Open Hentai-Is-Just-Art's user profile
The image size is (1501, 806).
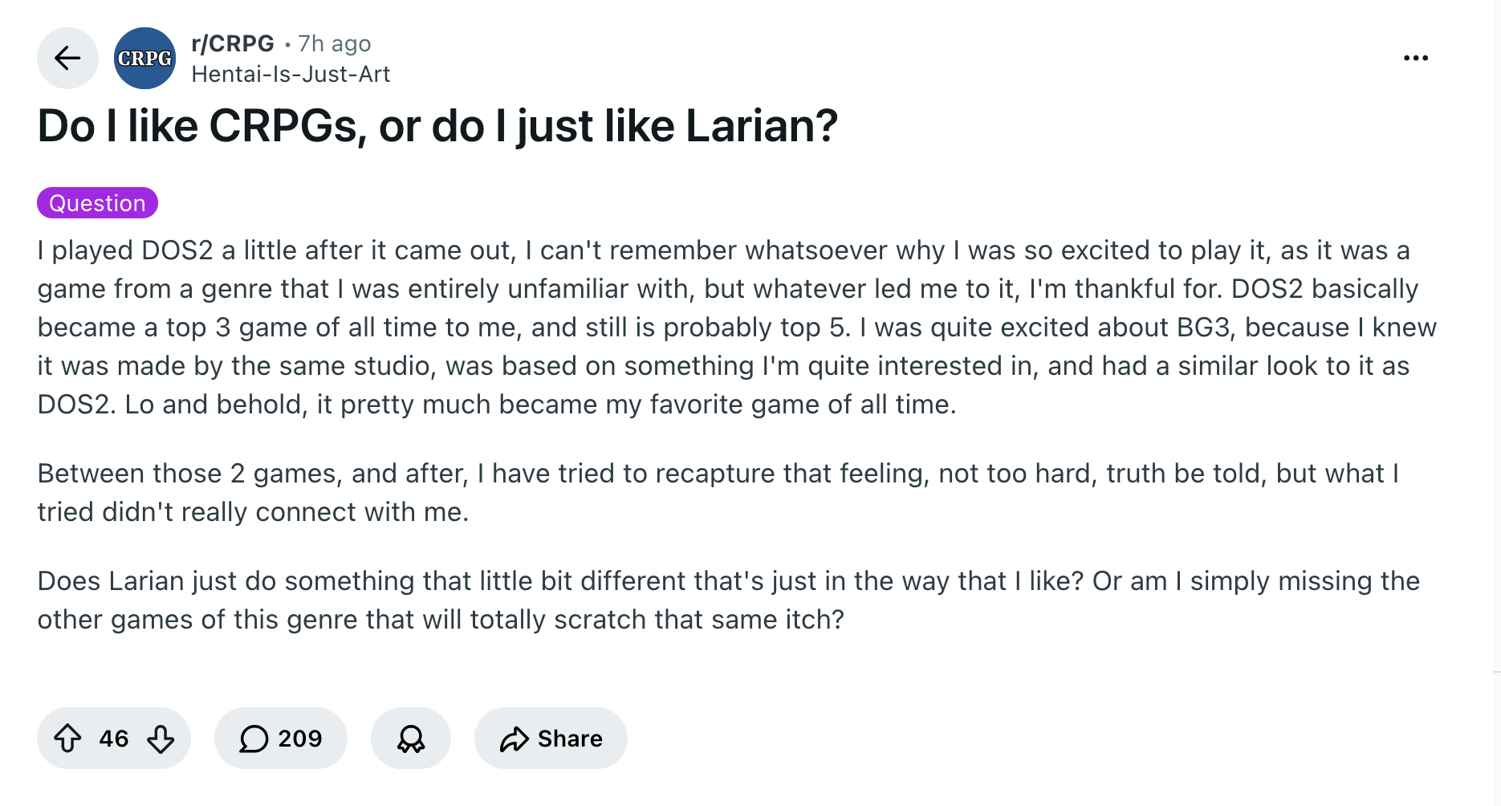pos(291,74)
